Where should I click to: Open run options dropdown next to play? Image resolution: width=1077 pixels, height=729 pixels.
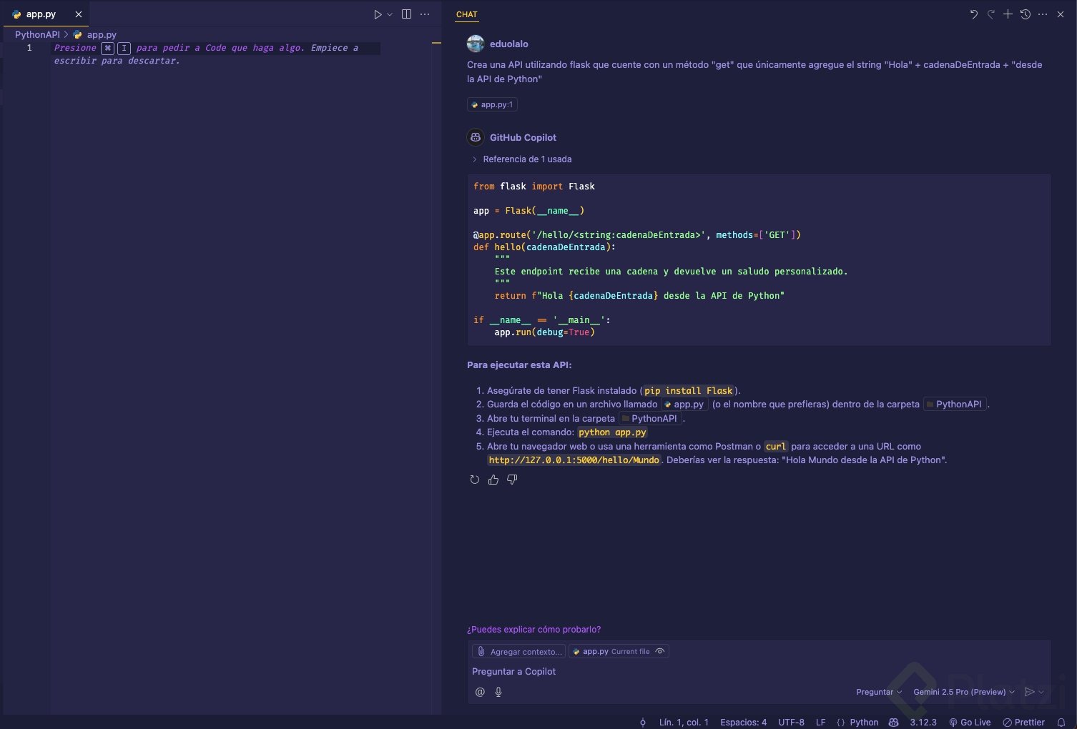pyautogui.click(x=390, y=14)
